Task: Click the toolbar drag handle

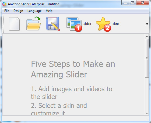Action: click(3, 24)
